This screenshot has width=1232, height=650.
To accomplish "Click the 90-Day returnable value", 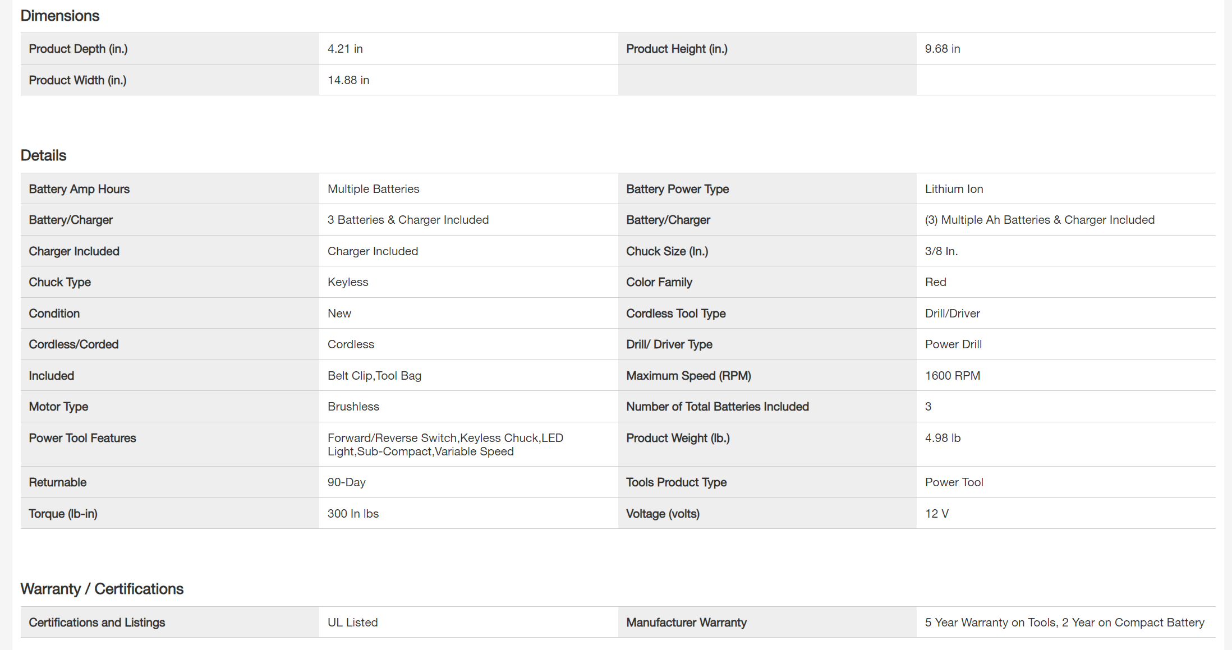I will [346, 482].
